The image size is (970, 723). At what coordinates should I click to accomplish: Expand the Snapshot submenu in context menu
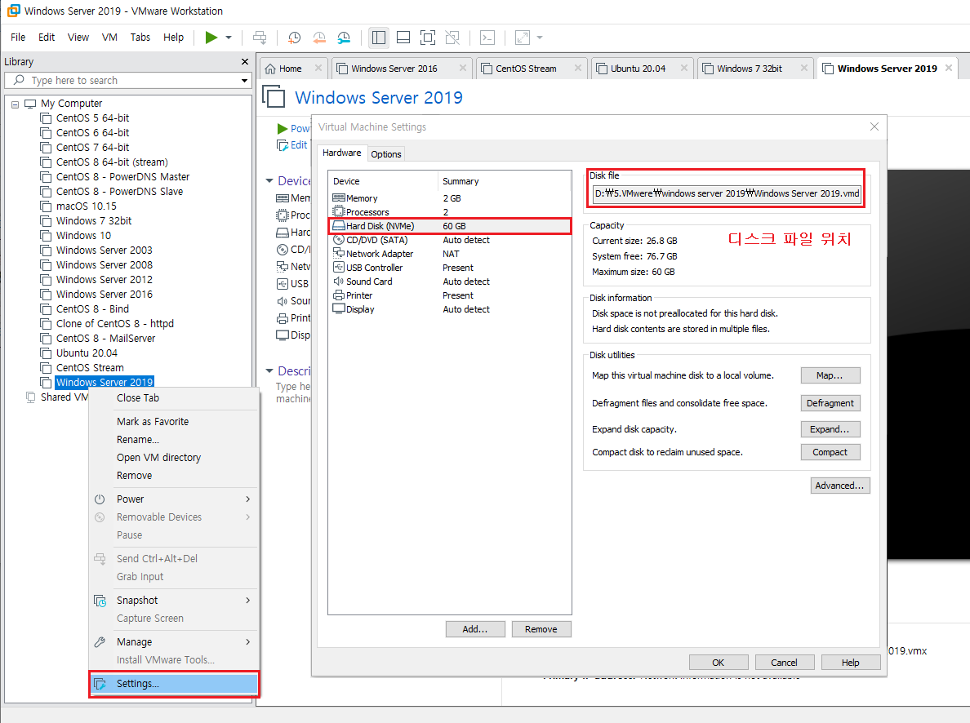174,601
